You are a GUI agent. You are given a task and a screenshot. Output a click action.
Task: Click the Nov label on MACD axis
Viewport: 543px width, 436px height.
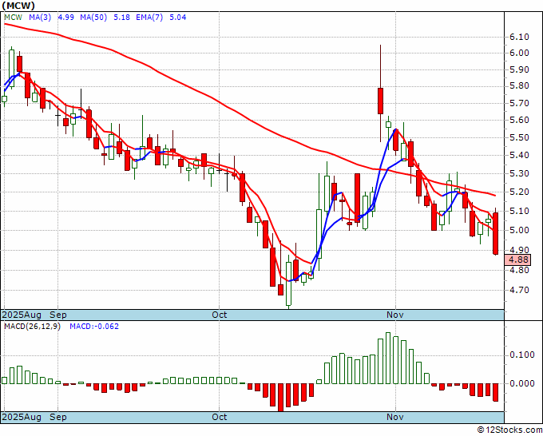[x=395, y=417]
